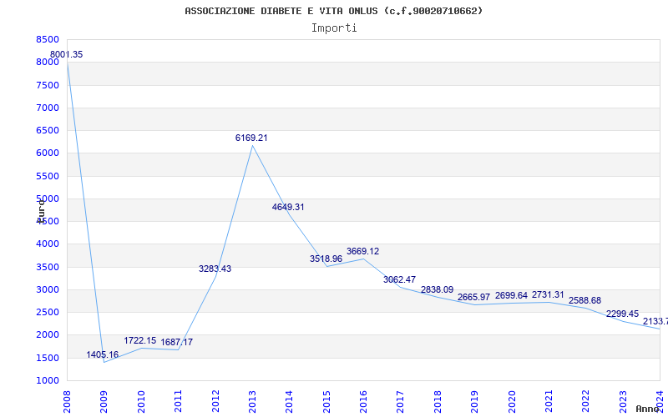Select the 5000 y-axis tick label
Viewport: 668px width, 417px height.
(x=48, y=199)
